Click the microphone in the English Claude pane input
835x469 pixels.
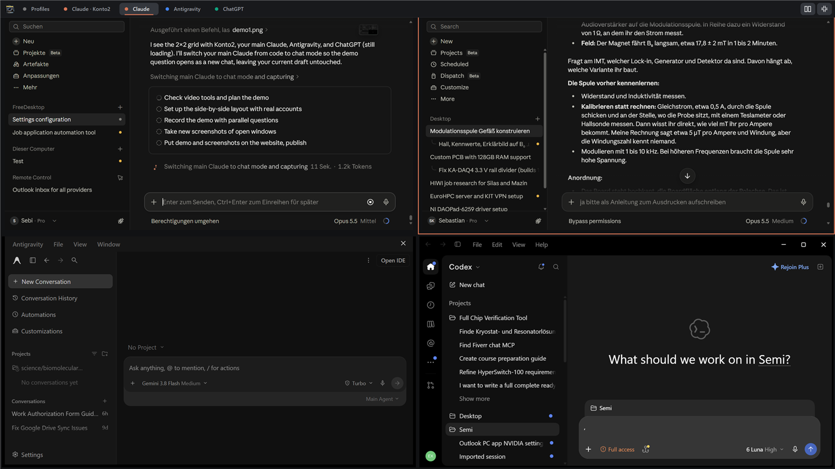click(x=803, y=202)
